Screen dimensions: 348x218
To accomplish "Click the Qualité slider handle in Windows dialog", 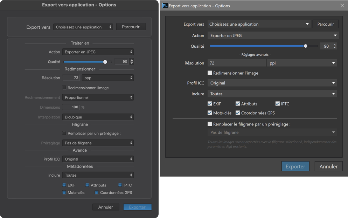I will (306, 46).
